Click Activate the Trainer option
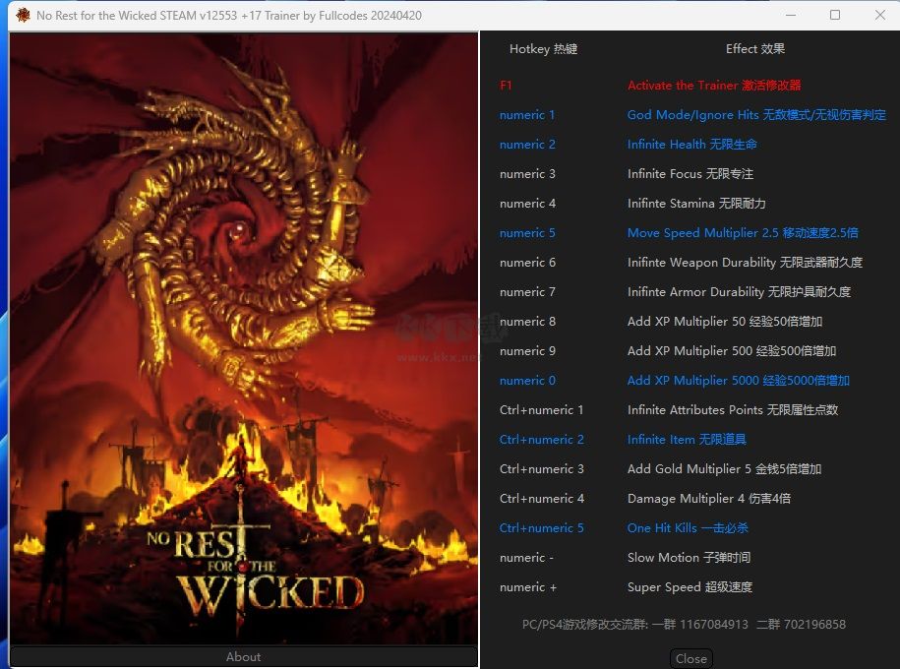The width and height of the screenshot is (900, 669). 714,86
